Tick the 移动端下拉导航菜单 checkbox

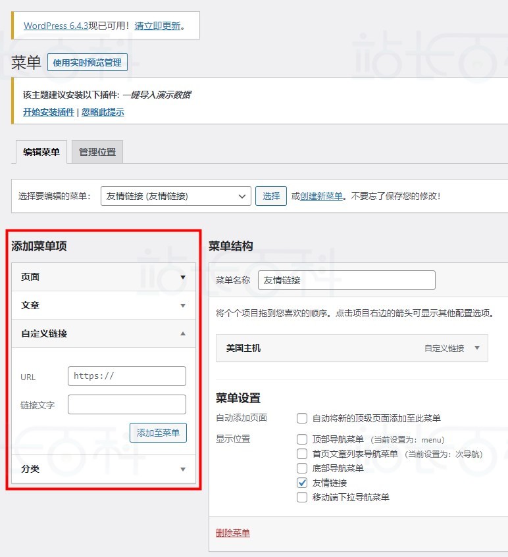click(x=302, y=497)
